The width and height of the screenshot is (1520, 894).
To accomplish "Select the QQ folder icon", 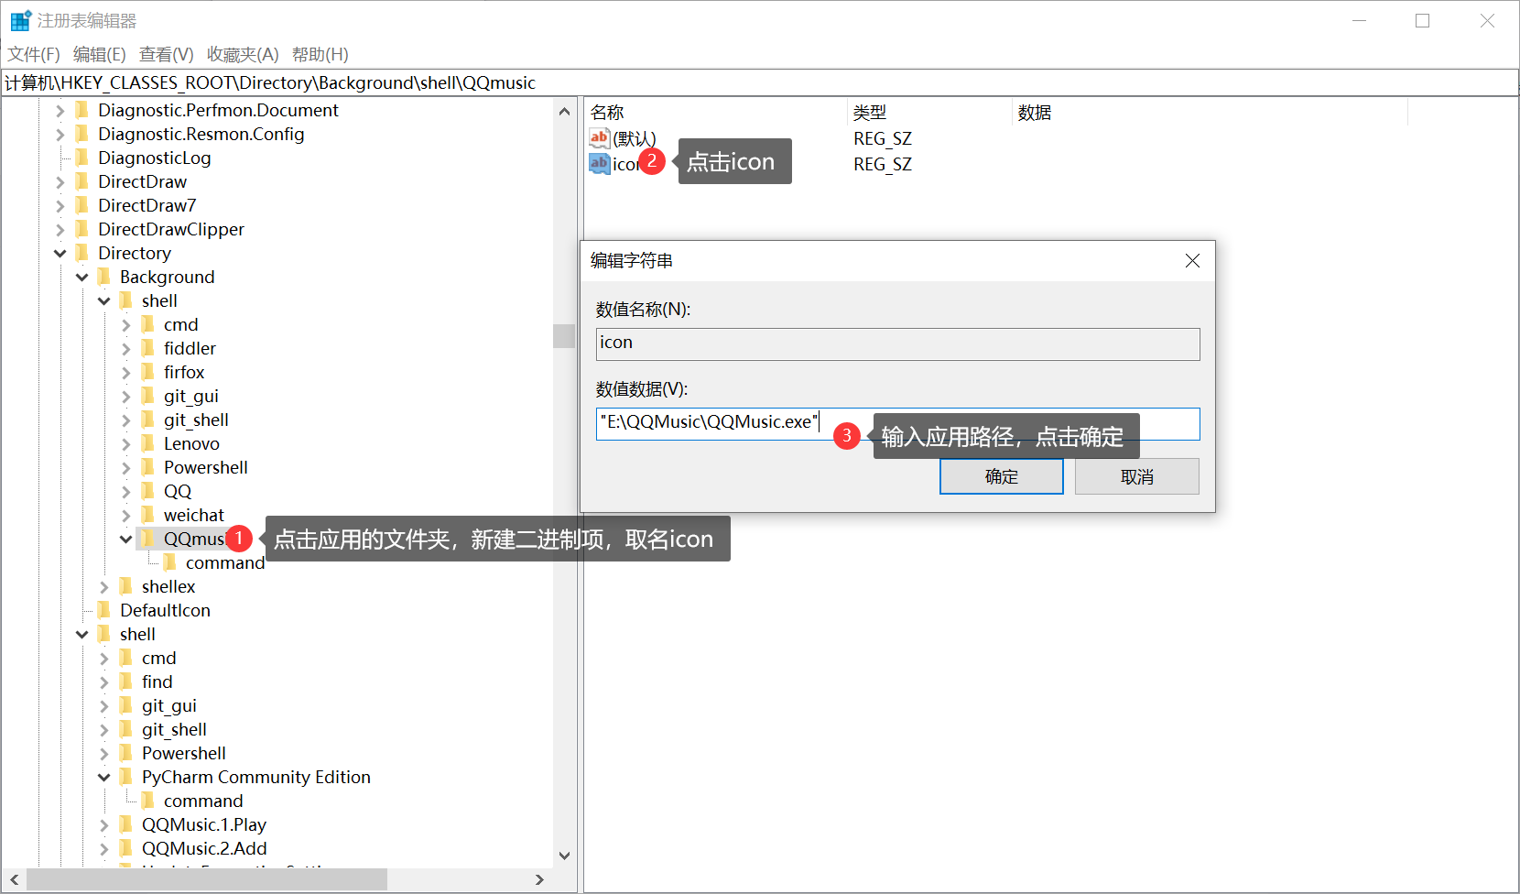I will (147, 491).
